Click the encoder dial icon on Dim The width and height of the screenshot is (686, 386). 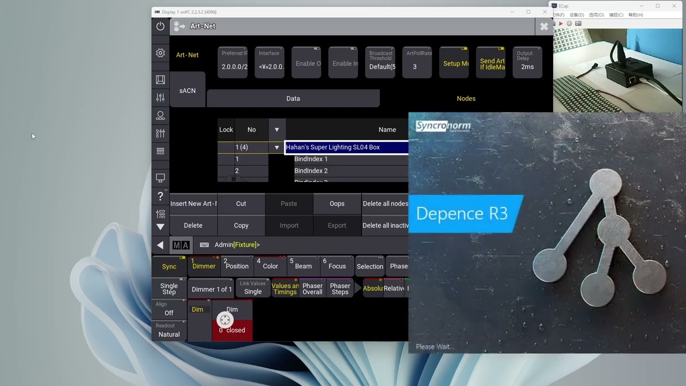click(225, 320)
